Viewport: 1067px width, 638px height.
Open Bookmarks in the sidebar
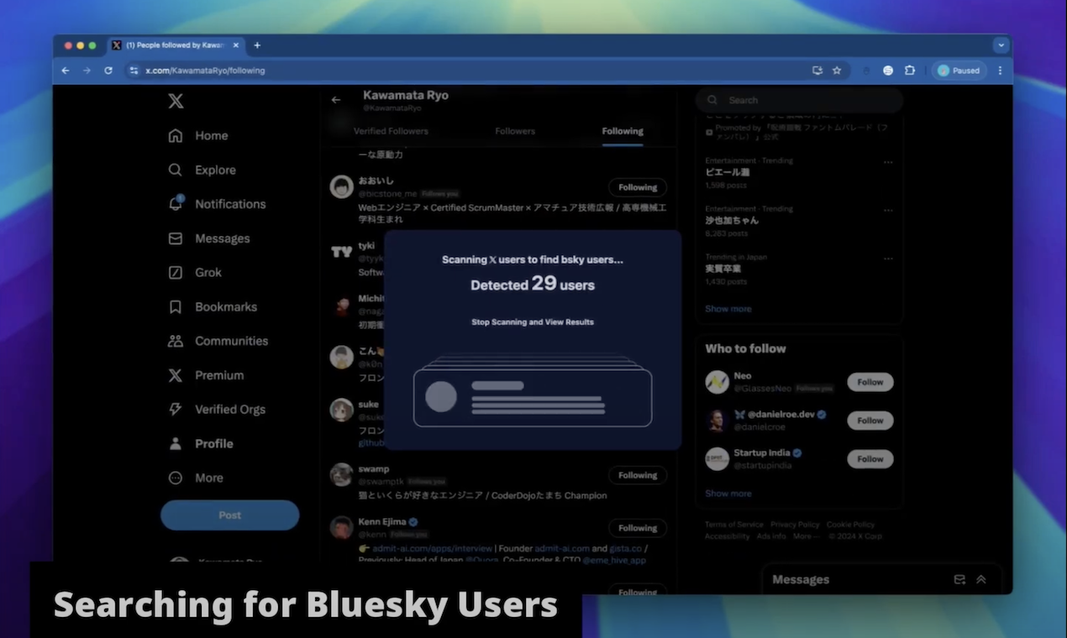point(213,307)
